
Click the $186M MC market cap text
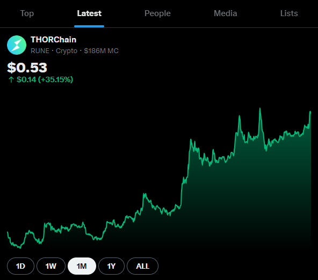coord(101,51)
